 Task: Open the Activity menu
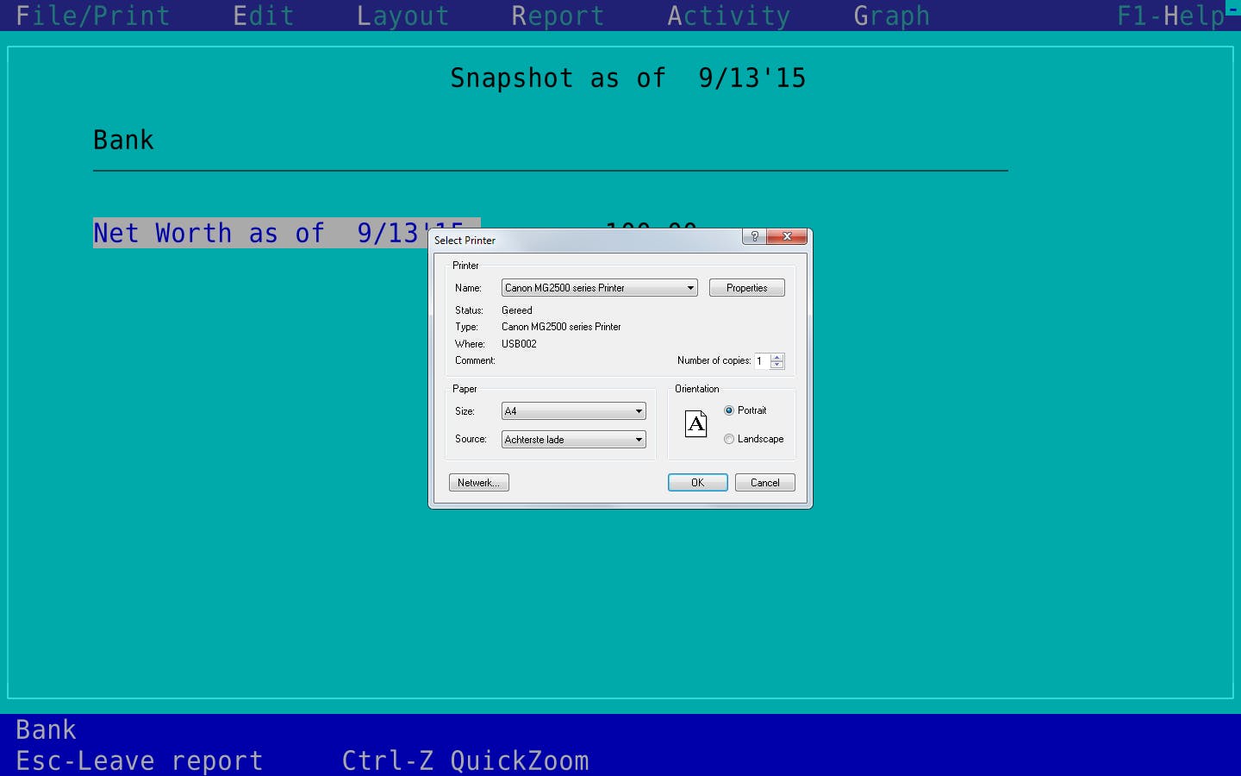coord(728,16)
